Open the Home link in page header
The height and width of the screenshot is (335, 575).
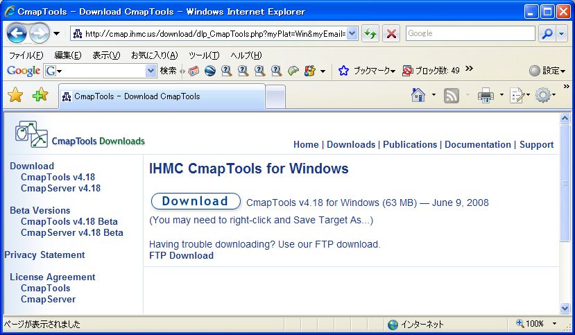[306, 144]
